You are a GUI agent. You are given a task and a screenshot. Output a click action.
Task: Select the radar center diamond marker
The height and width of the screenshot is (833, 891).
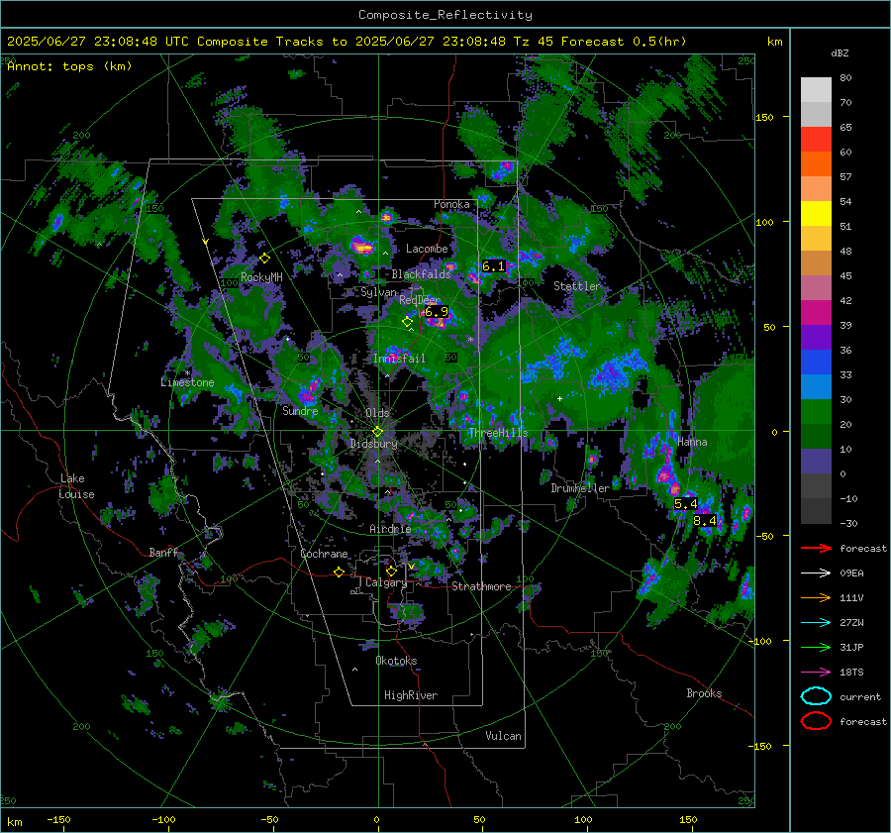tap(377, 432)
